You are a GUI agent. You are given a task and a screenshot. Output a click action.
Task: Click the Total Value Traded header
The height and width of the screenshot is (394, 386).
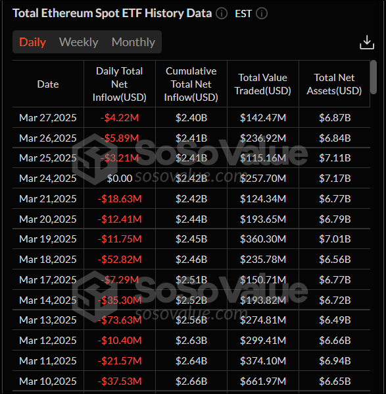263,84
